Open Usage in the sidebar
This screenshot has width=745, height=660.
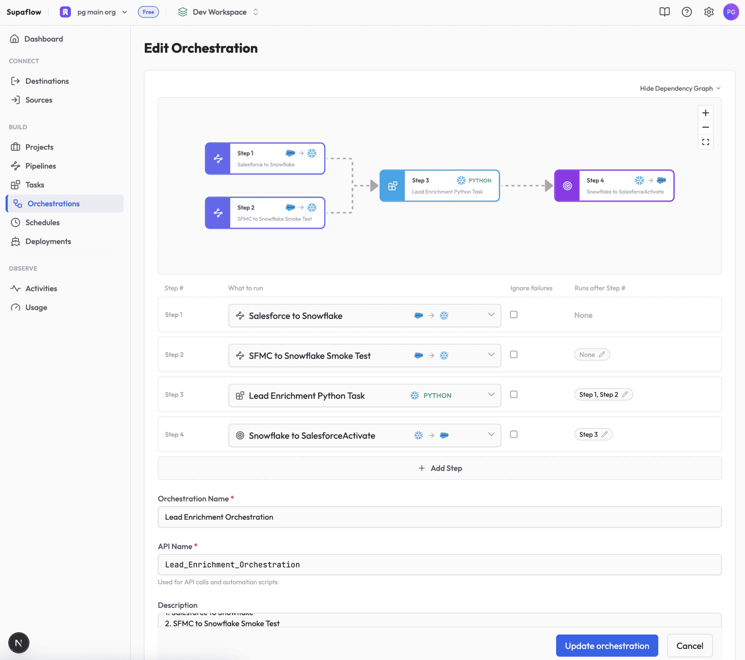coord(36,307)
